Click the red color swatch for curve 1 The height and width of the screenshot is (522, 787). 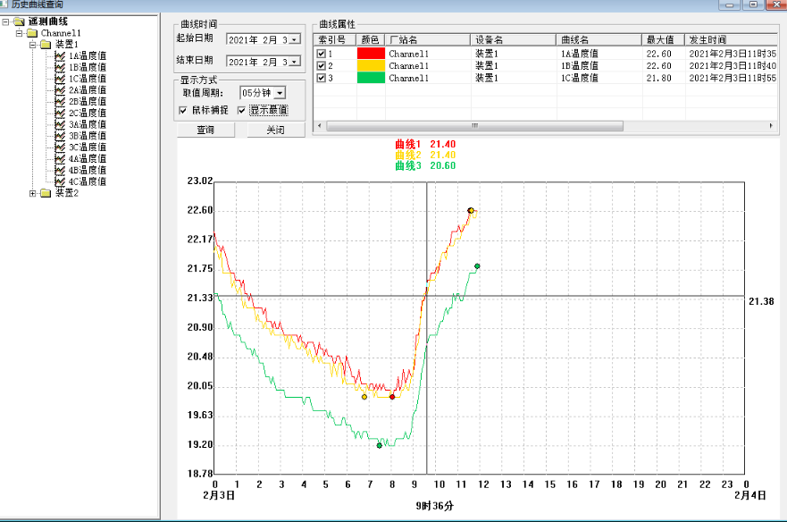[371, 55]
